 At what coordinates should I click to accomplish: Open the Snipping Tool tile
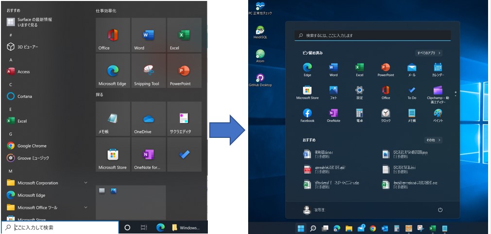[x=149, y=71]
